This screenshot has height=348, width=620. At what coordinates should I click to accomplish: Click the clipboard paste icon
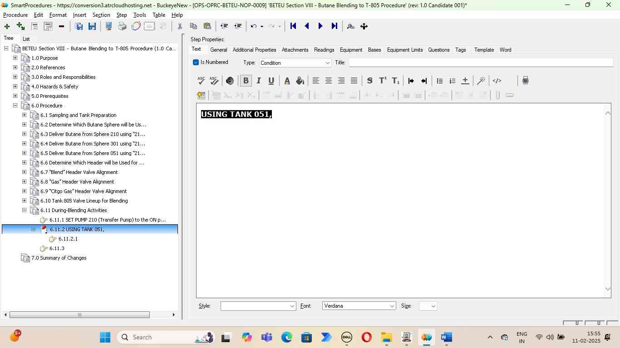(x=207, y=26)
